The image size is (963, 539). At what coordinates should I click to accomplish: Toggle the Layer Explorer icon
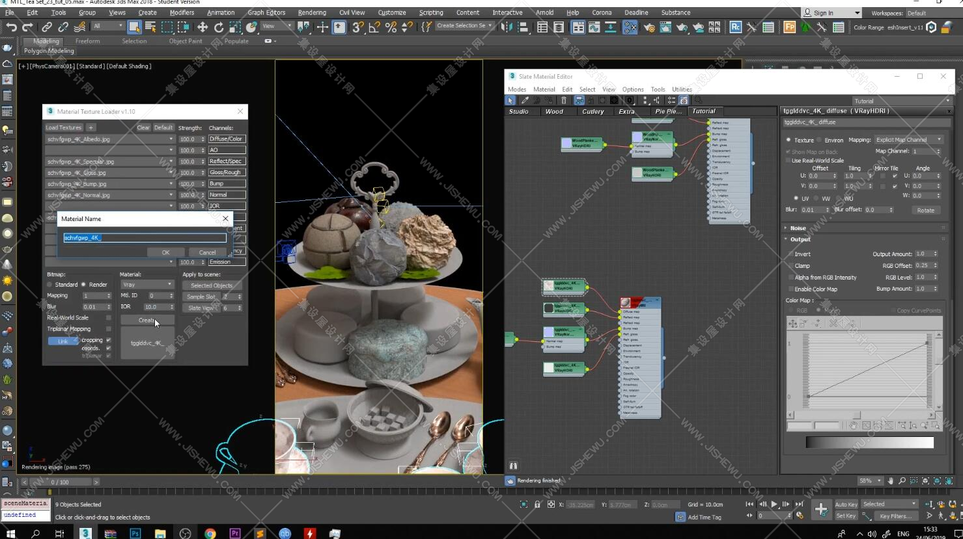coord(559,27)
